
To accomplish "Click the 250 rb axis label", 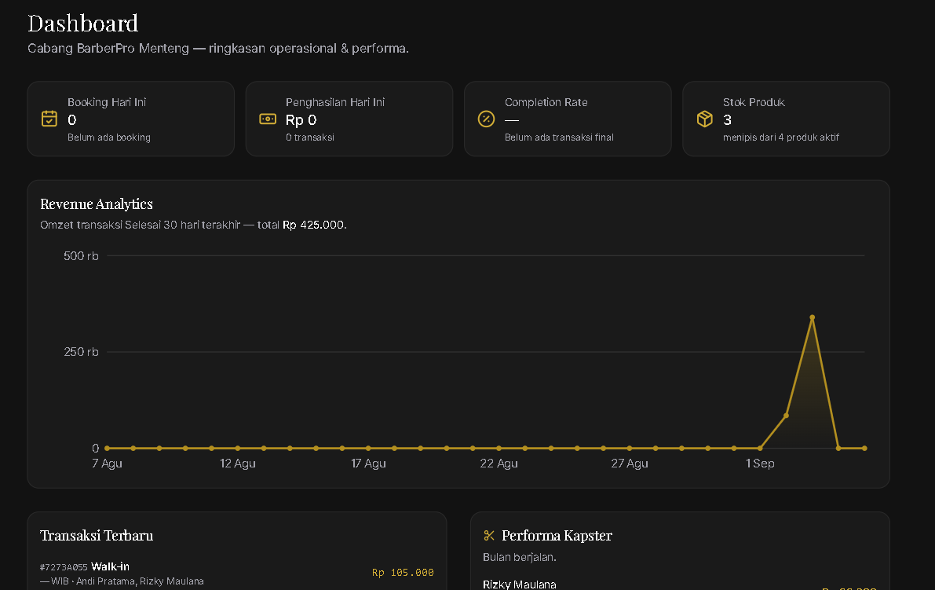I will coord(81,352).
